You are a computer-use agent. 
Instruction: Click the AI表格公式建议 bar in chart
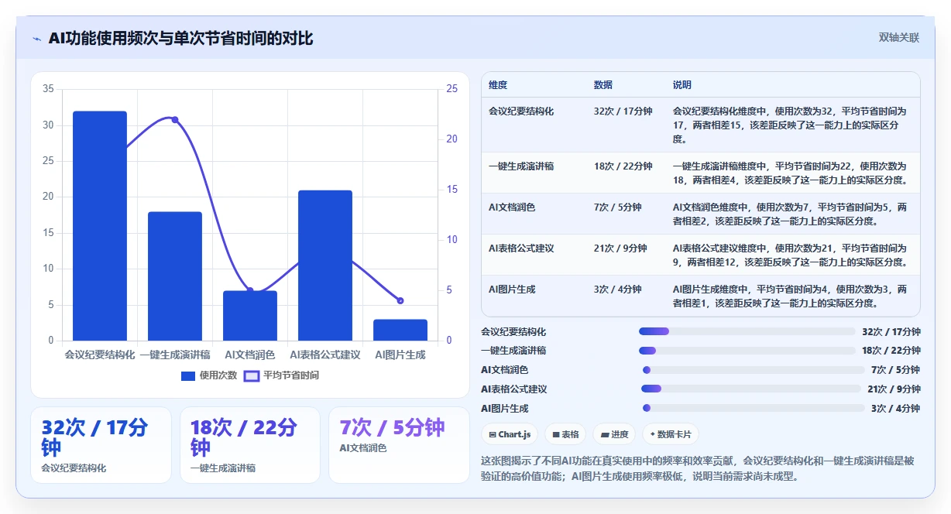pos(325,266)
